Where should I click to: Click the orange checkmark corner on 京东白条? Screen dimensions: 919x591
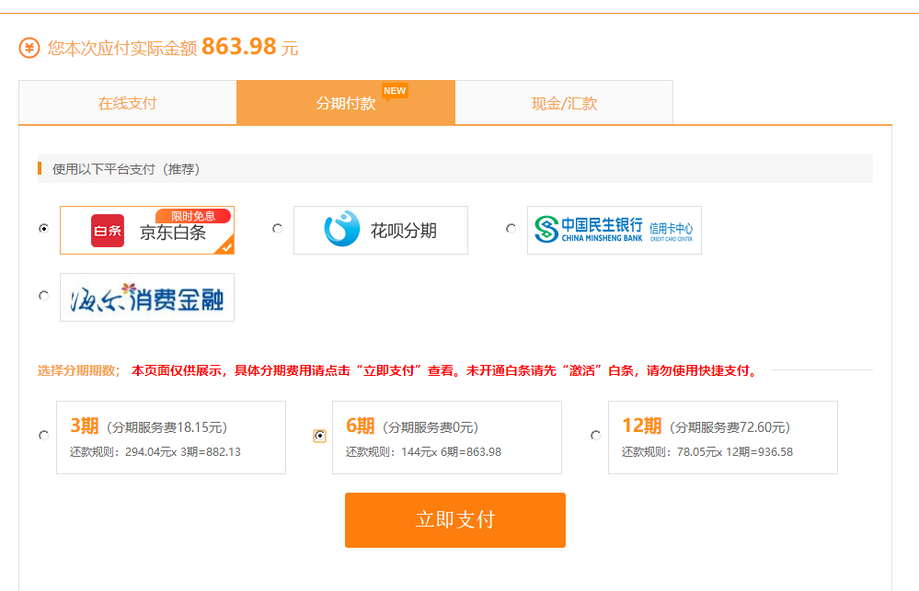tap(226, 246)
